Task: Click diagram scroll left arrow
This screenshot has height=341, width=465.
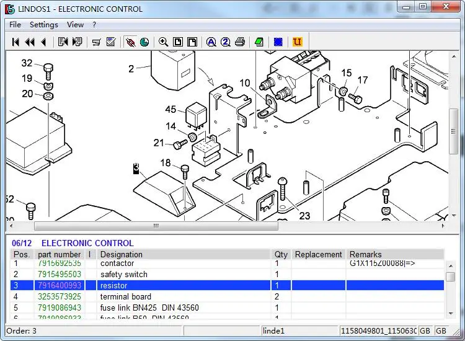Action: tap(11, 226)
